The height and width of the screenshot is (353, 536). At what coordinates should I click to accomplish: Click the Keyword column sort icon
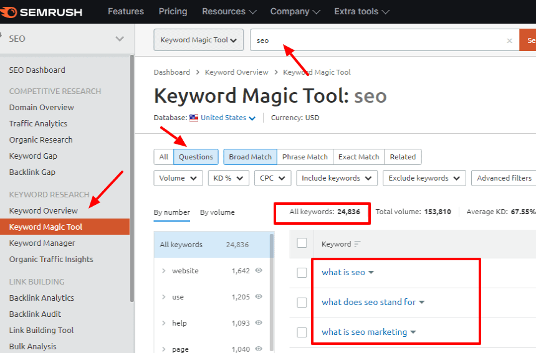(x=357, y=244)
